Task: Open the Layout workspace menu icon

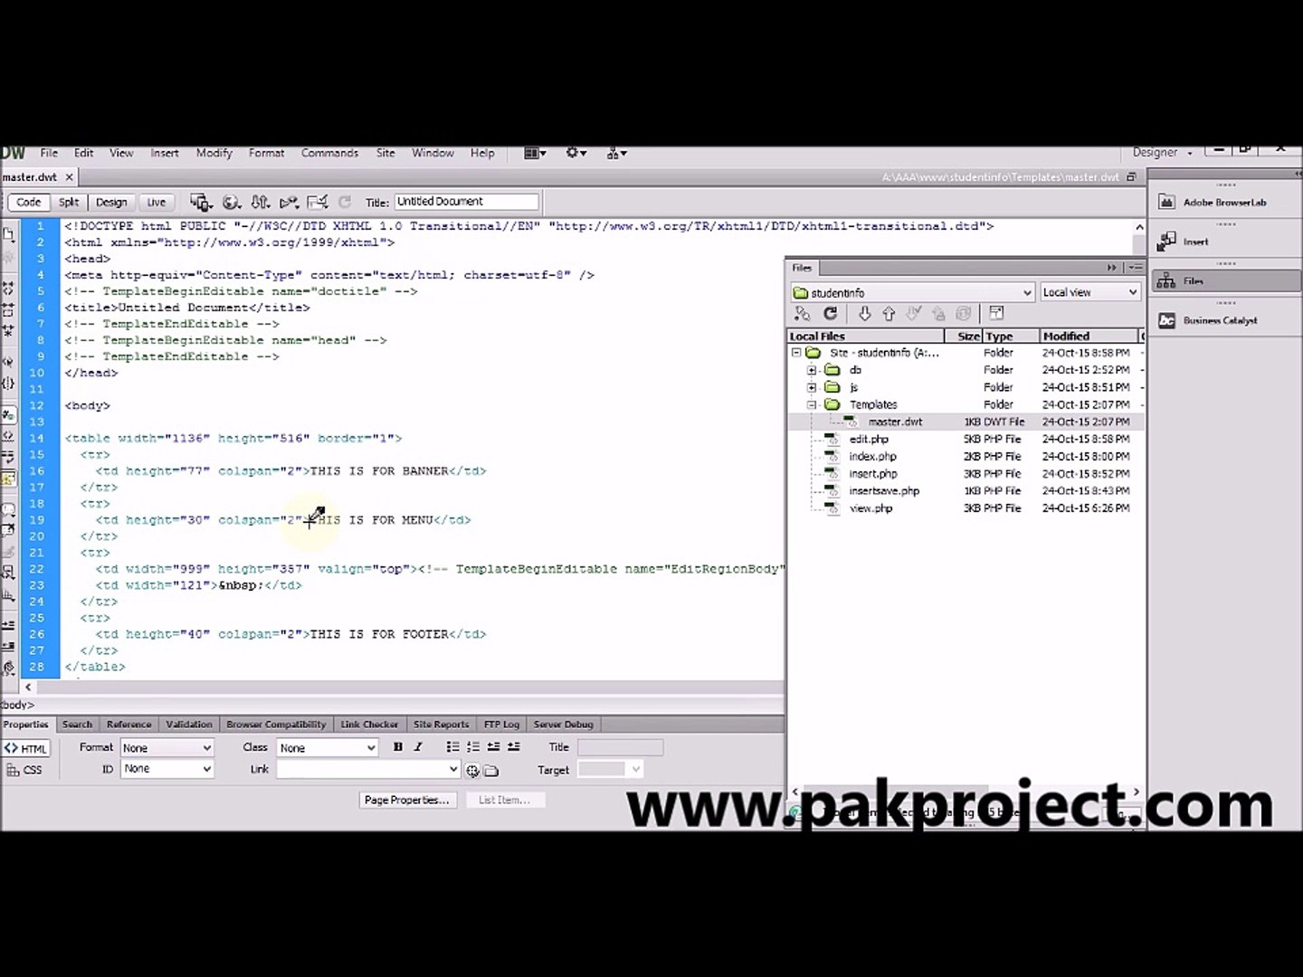Action: pyautogui.click(x=535, y=153)
